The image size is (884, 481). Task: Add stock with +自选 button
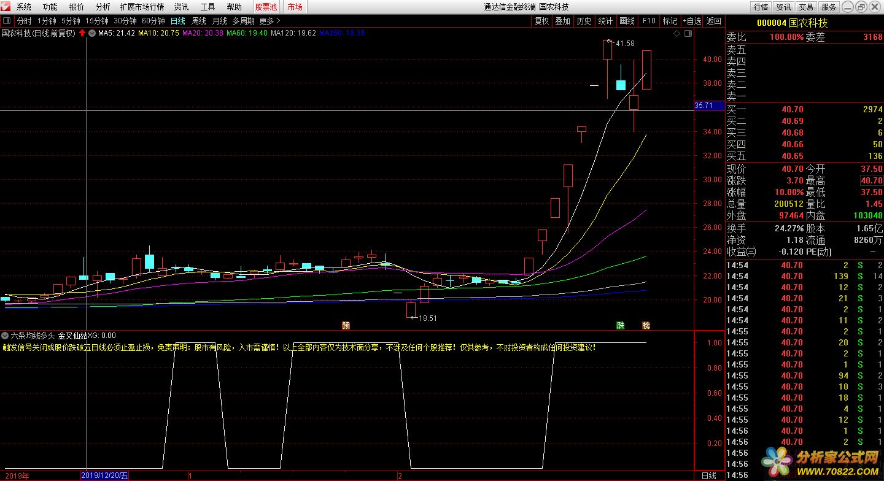[692, 21]
